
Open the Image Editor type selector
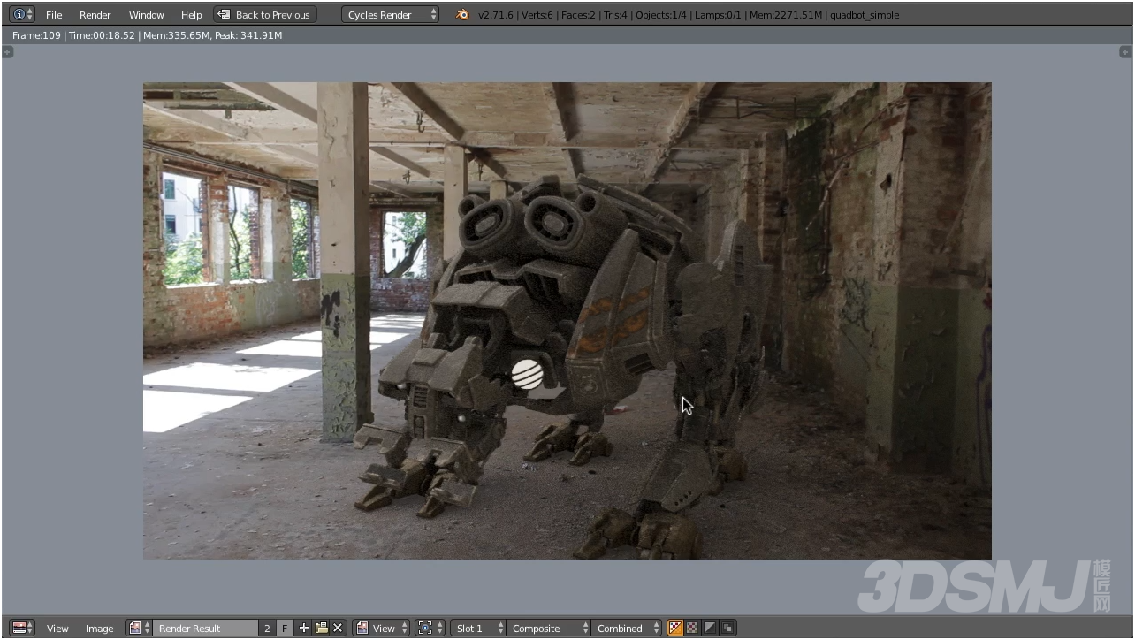coord(22,628)
